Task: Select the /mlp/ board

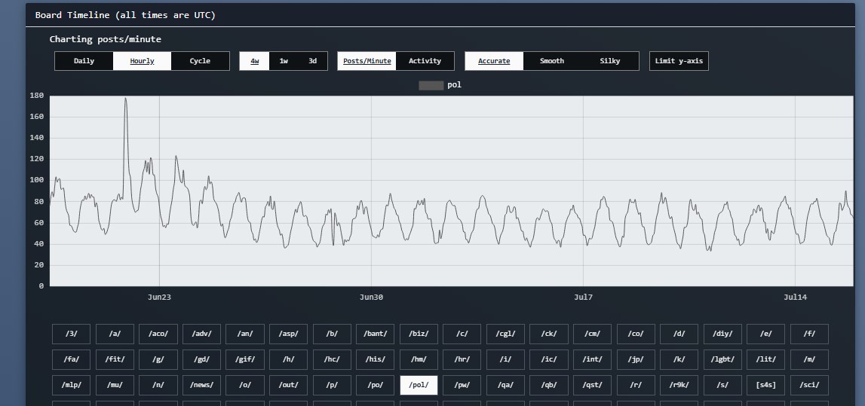Action: (x=71, y=385)
